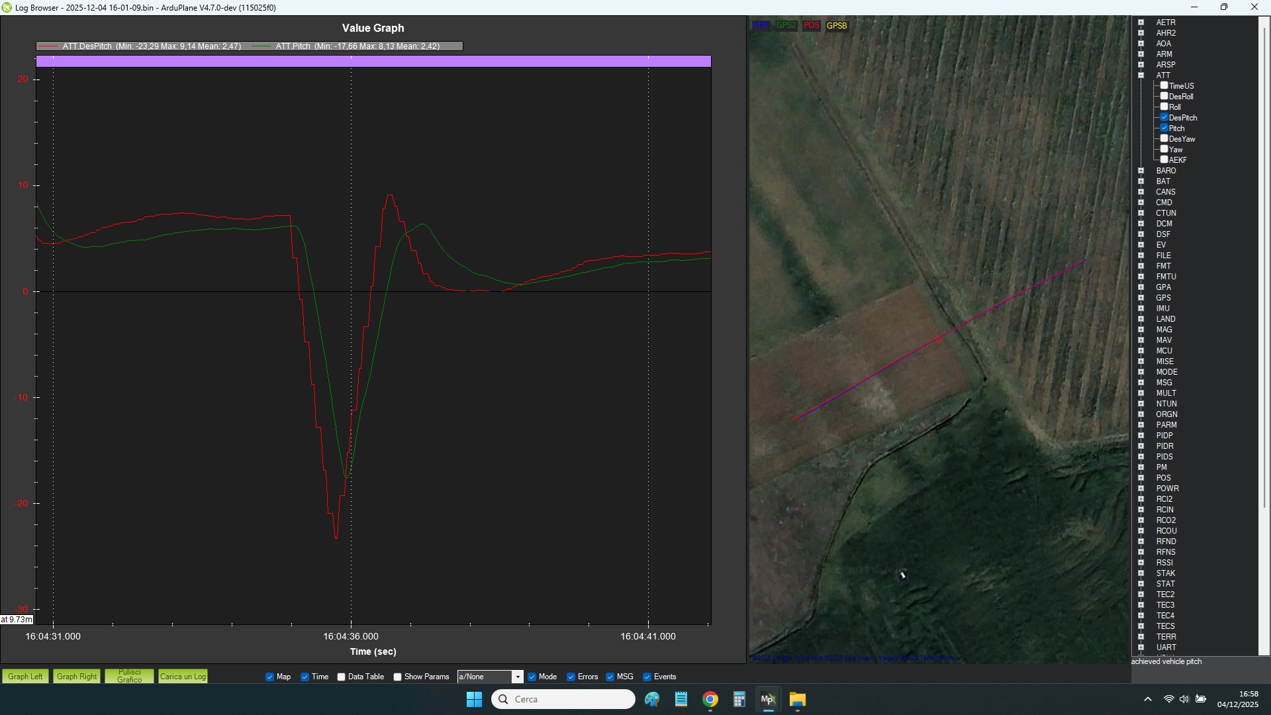
Task: Launch Google Chrome from taskbar
Action: click(710, 700)
